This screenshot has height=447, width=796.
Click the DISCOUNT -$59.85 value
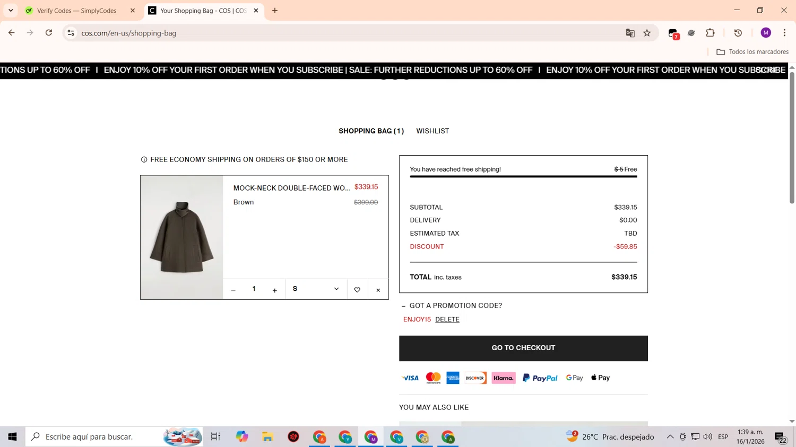[625, 247]
